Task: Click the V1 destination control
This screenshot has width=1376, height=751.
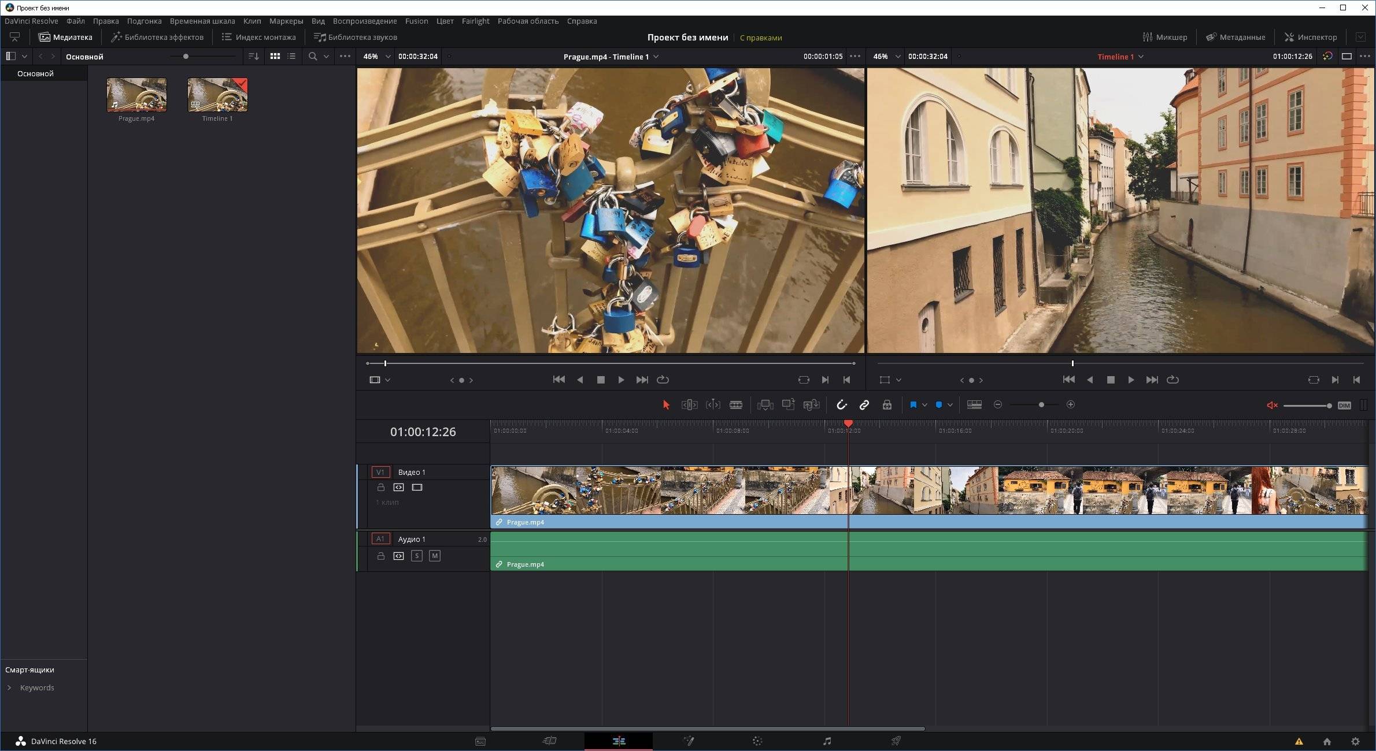Action: [x=380, y=472]
